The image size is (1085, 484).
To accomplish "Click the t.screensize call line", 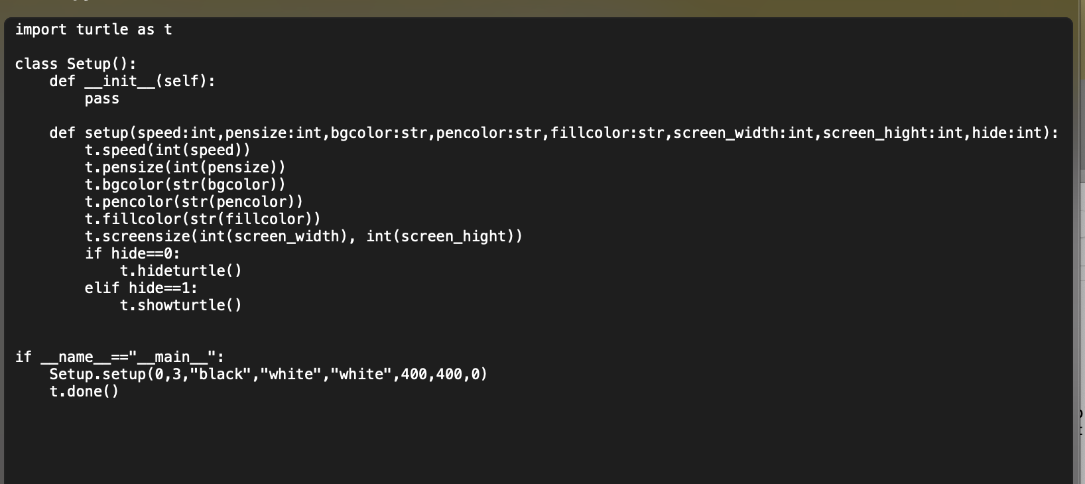I will (304, 237).
